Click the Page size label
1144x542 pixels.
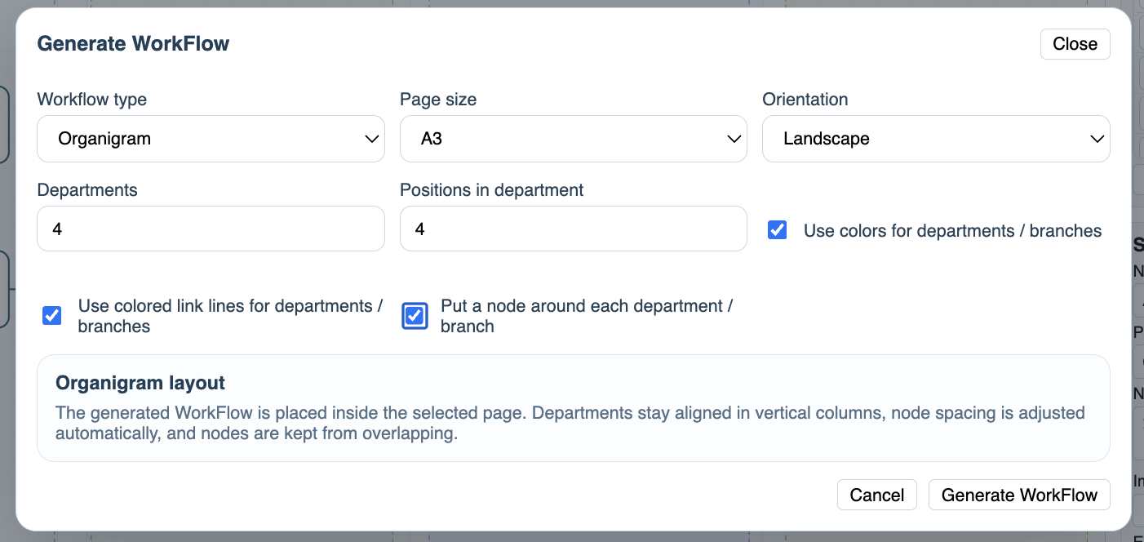tap(438, 100)
